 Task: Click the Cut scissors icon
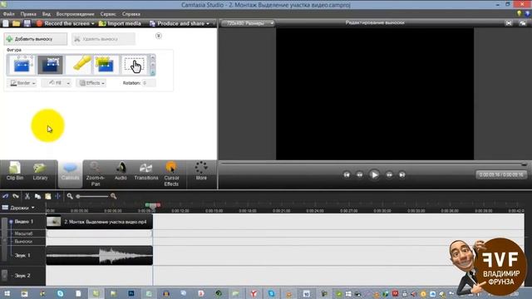27,196
